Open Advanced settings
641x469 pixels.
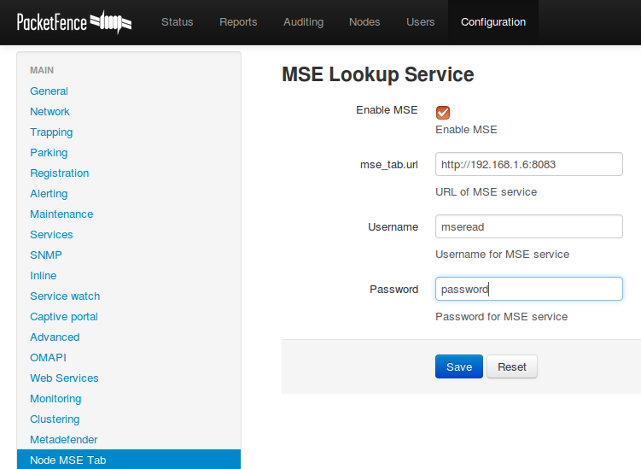[x=55, y=337]
